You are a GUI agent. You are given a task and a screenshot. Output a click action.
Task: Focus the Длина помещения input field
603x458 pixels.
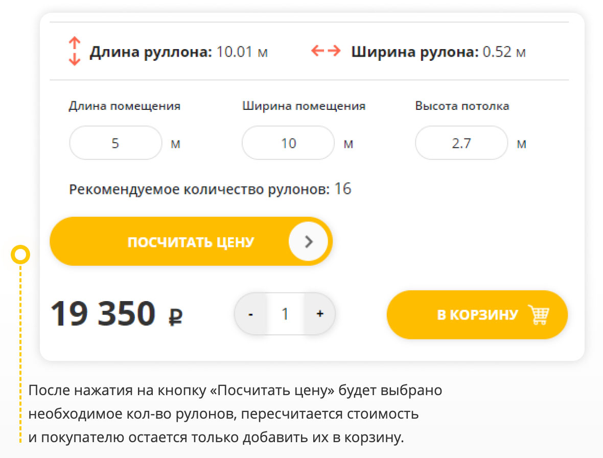pyautogui.click(x=115, y=143)
